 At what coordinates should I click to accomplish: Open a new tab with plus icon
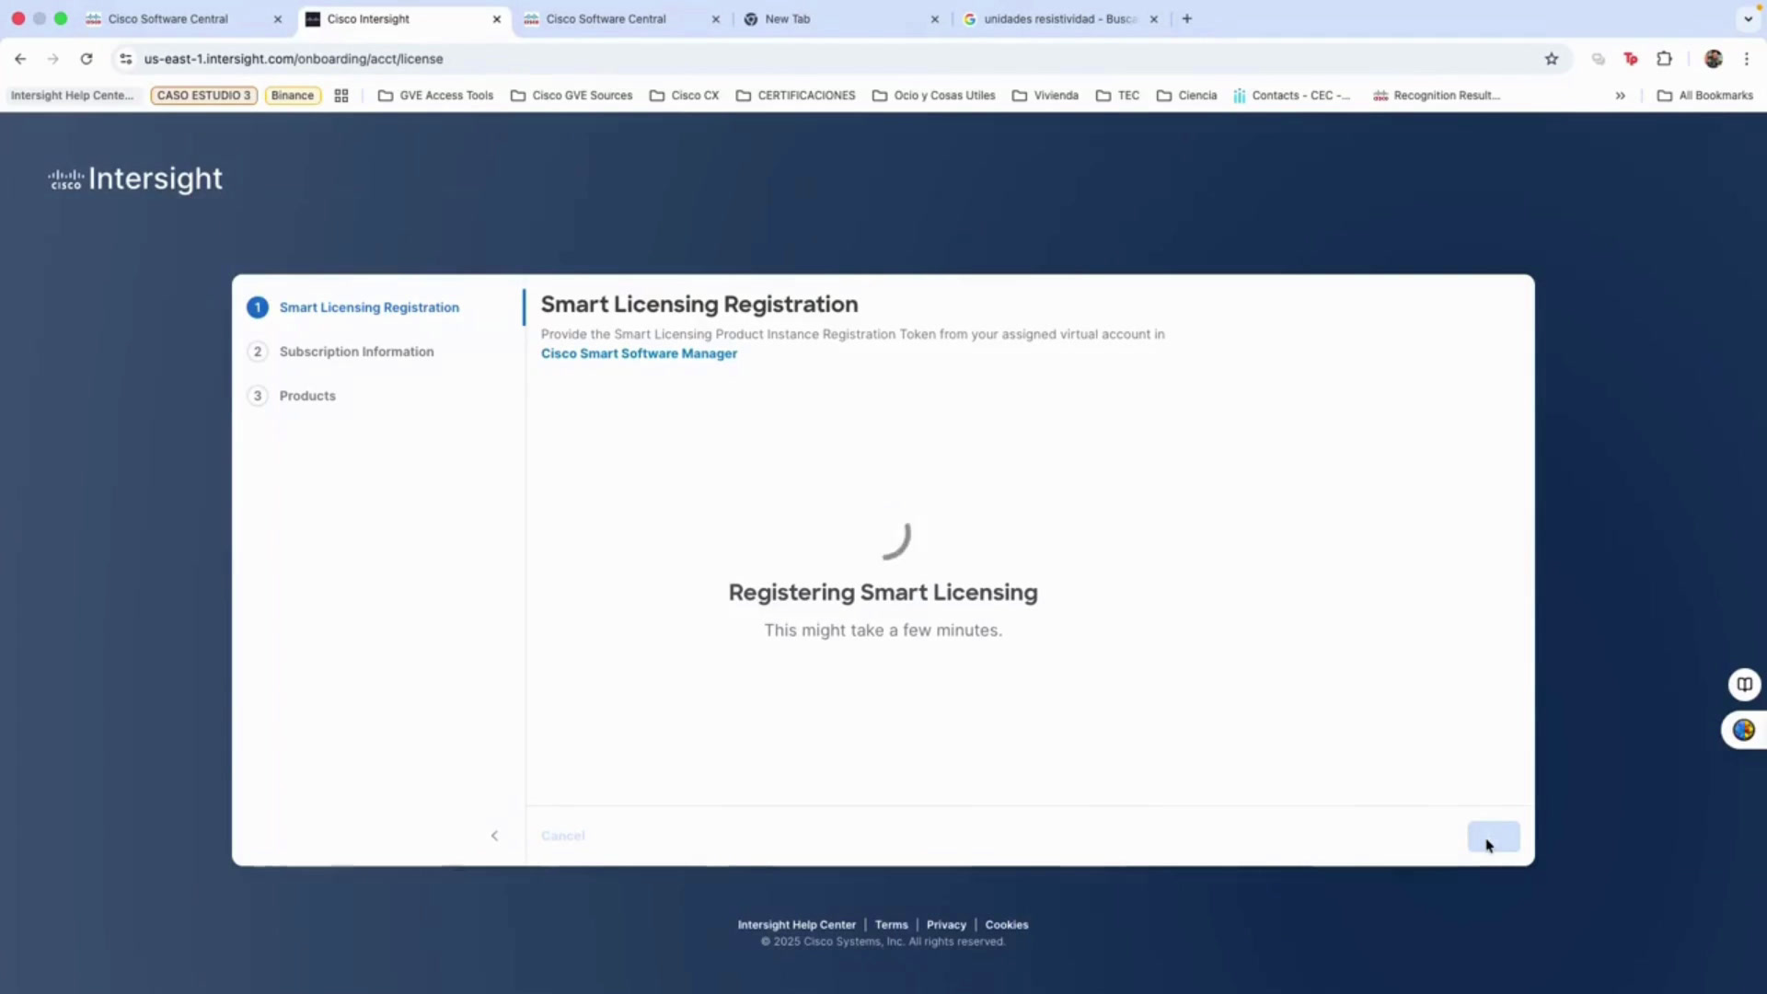point(1187,18)
